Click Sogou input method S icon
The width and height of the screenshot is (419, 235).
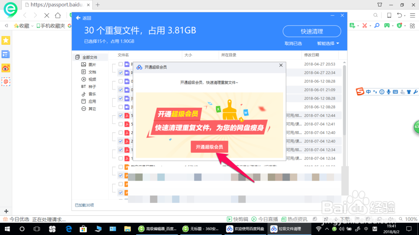360,92
